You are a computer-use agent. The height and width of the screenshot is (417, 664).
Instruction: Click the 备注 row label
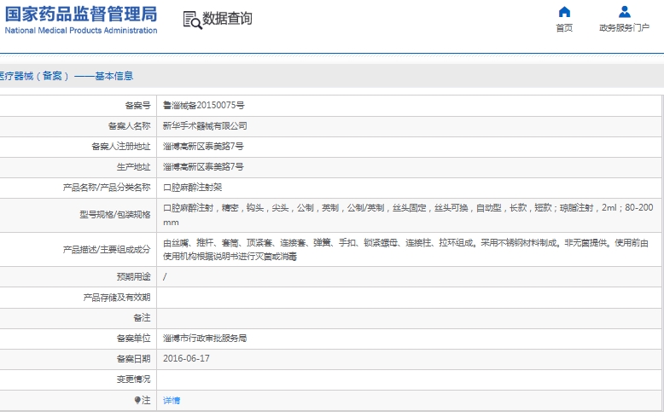(142, 318)
